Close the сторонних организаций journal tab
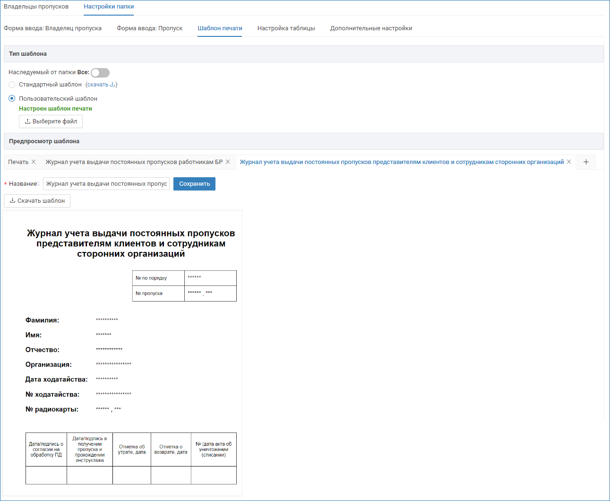 (x=569, y=162)
